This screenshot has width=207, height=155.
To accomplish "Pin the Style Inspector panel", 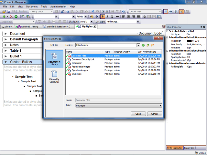I will (201, 27).
